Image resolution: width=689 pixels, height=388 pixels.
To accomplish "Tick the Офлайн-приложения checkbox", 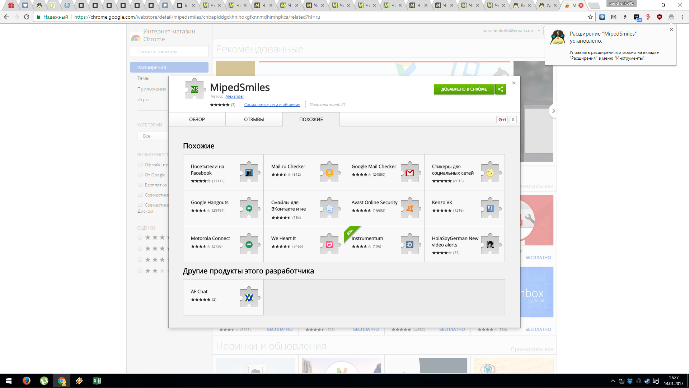I will [140, 165].
